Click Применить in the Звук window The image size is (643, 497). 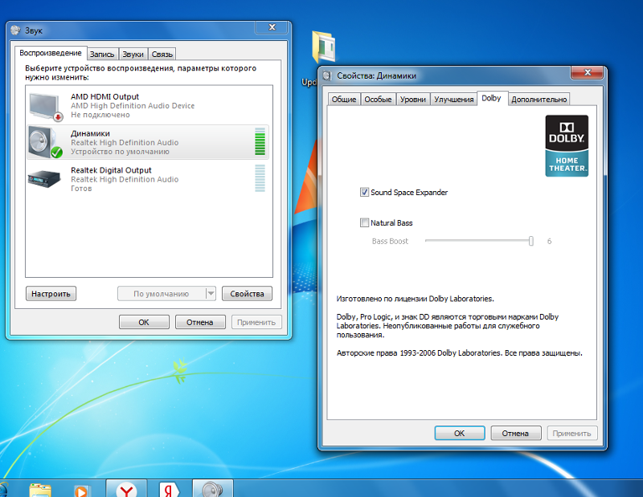tap(256, 322)
